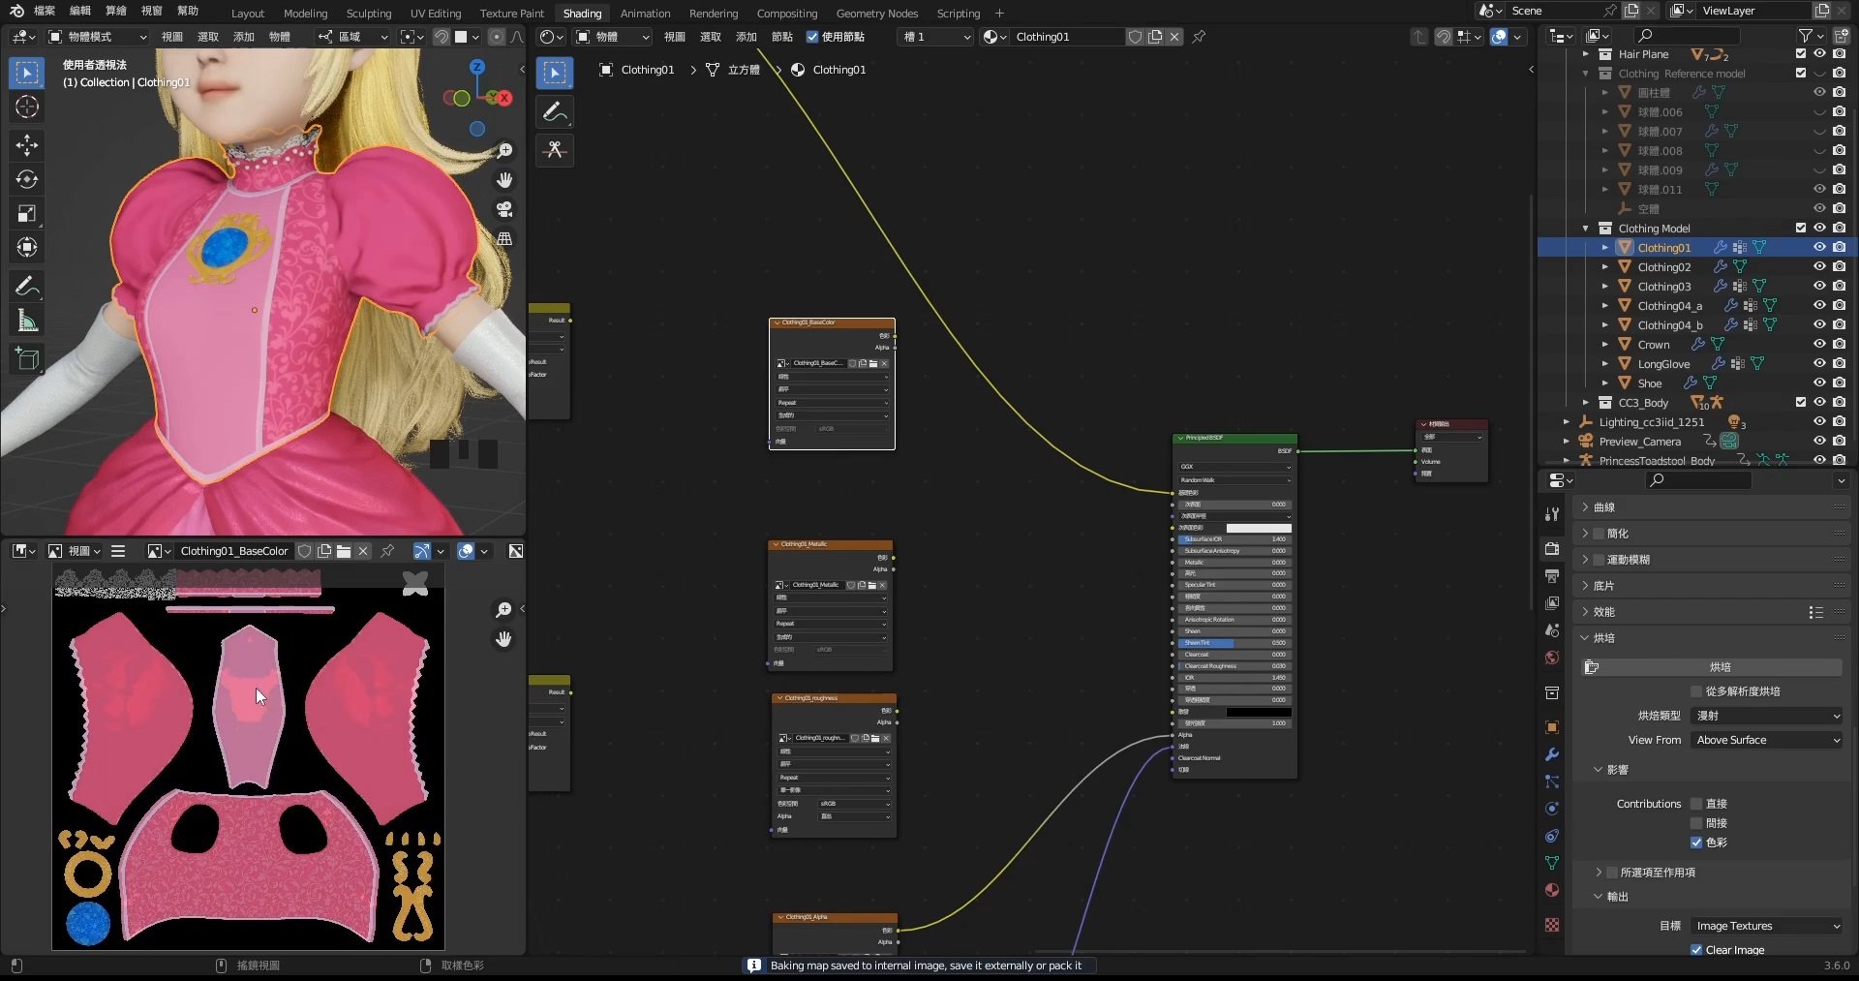The height and width of the screenshot is (981, 1859).
Task: Enable 間接 contribution checkbox
Action: click(x=1696, y=823)
